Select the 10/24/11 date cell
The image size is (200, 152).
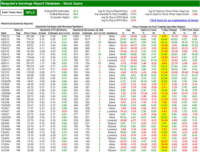pyautogui.click(x=6, y=57)
